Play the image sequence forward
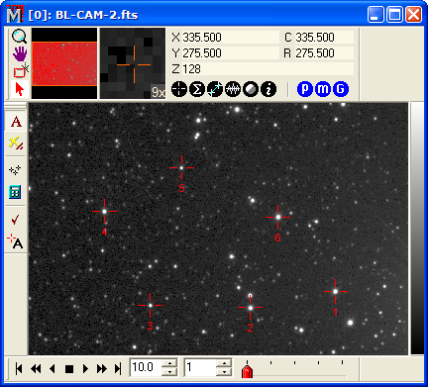The width and height of the screenshot is (428, 387). (85, 368)
